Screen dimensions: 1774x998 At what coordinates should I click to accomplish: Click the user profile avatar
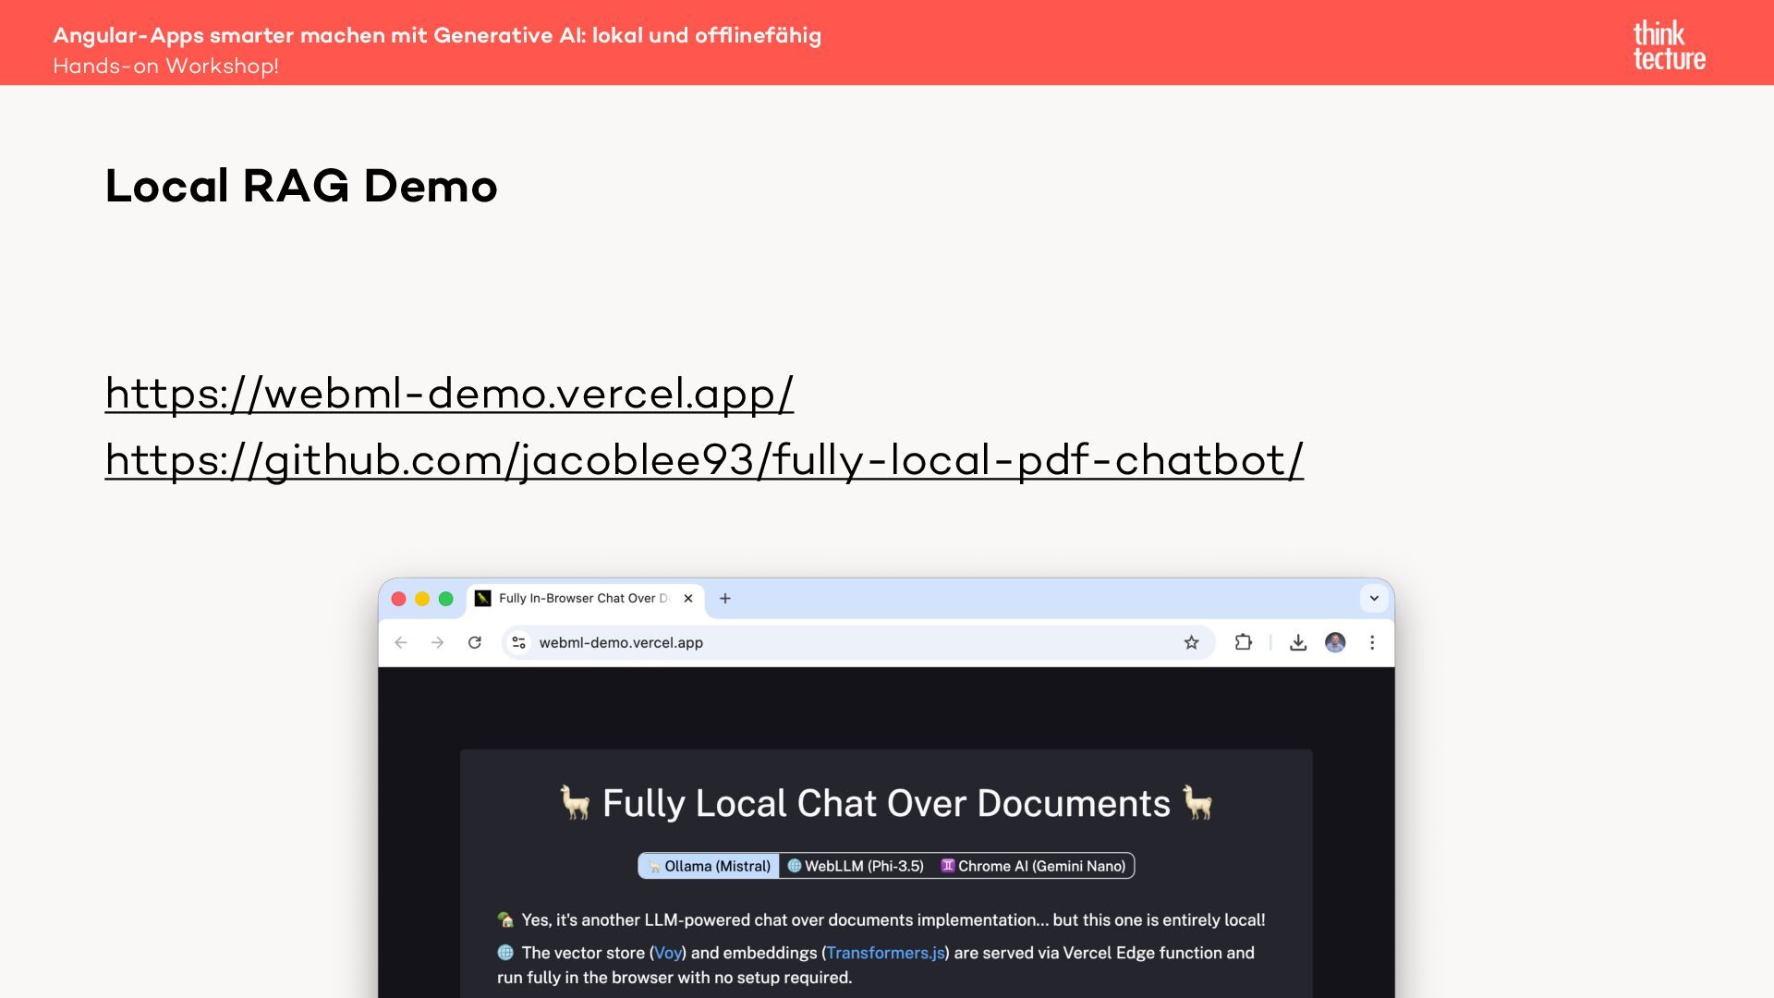pyautogui.click(x=1335, y=642)
